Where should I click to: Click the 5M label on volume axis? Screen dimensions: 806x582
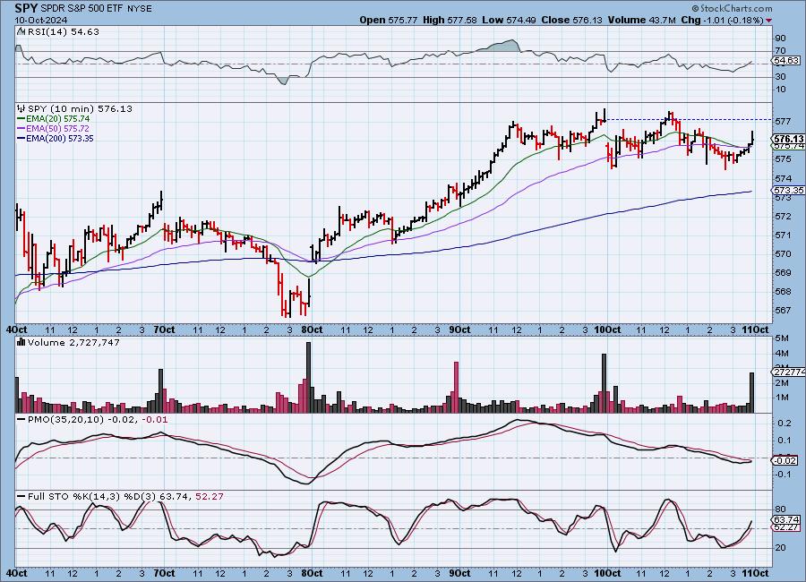pyautogui.click(x=782, y=338)
